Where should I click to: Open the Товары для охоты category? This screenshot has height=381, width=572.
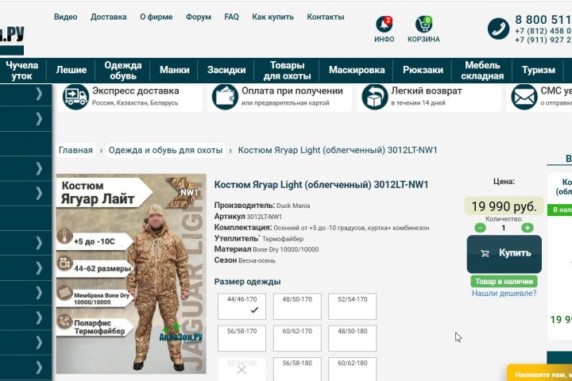(287, 71)
